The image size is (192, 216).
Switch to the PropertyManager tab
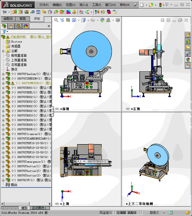[11, 26]
